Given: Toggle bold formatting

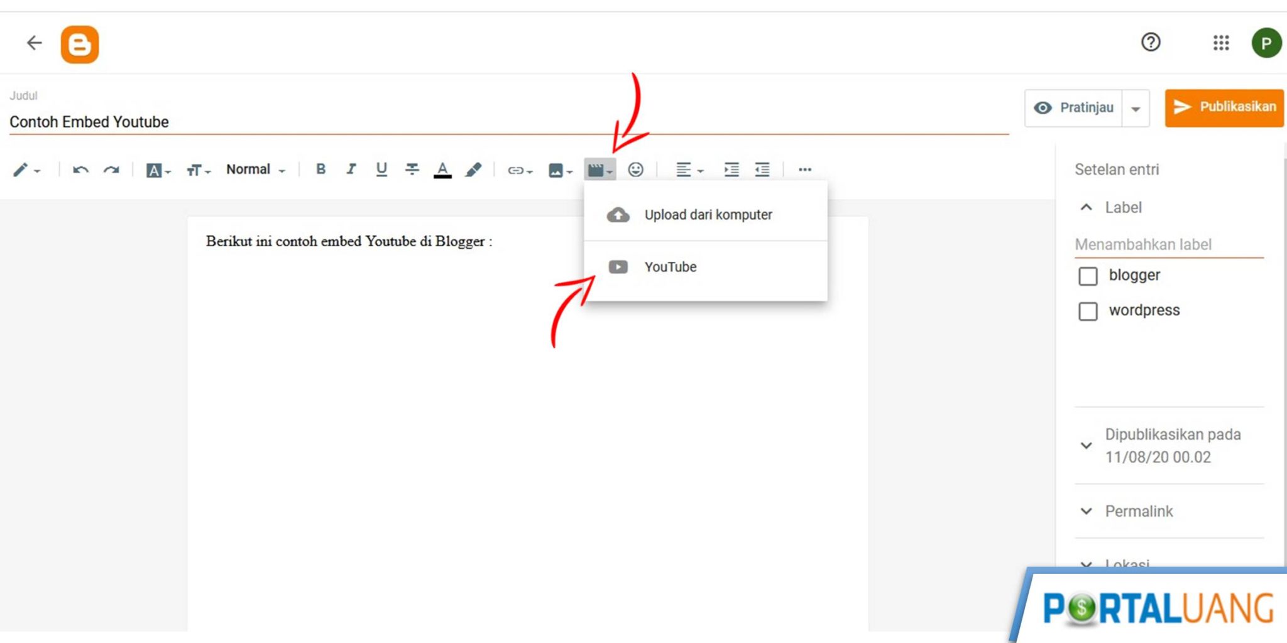Looking at the screenshot, I should pos(320,169).
